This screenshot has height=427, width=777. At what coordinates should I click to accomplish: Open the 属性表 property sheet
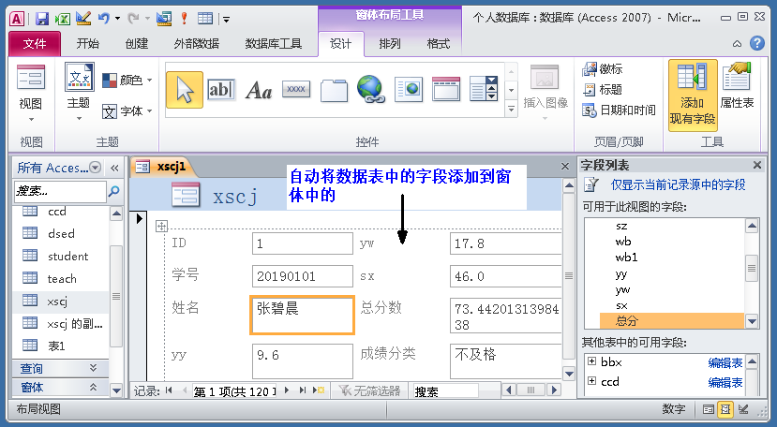[737, 85]
